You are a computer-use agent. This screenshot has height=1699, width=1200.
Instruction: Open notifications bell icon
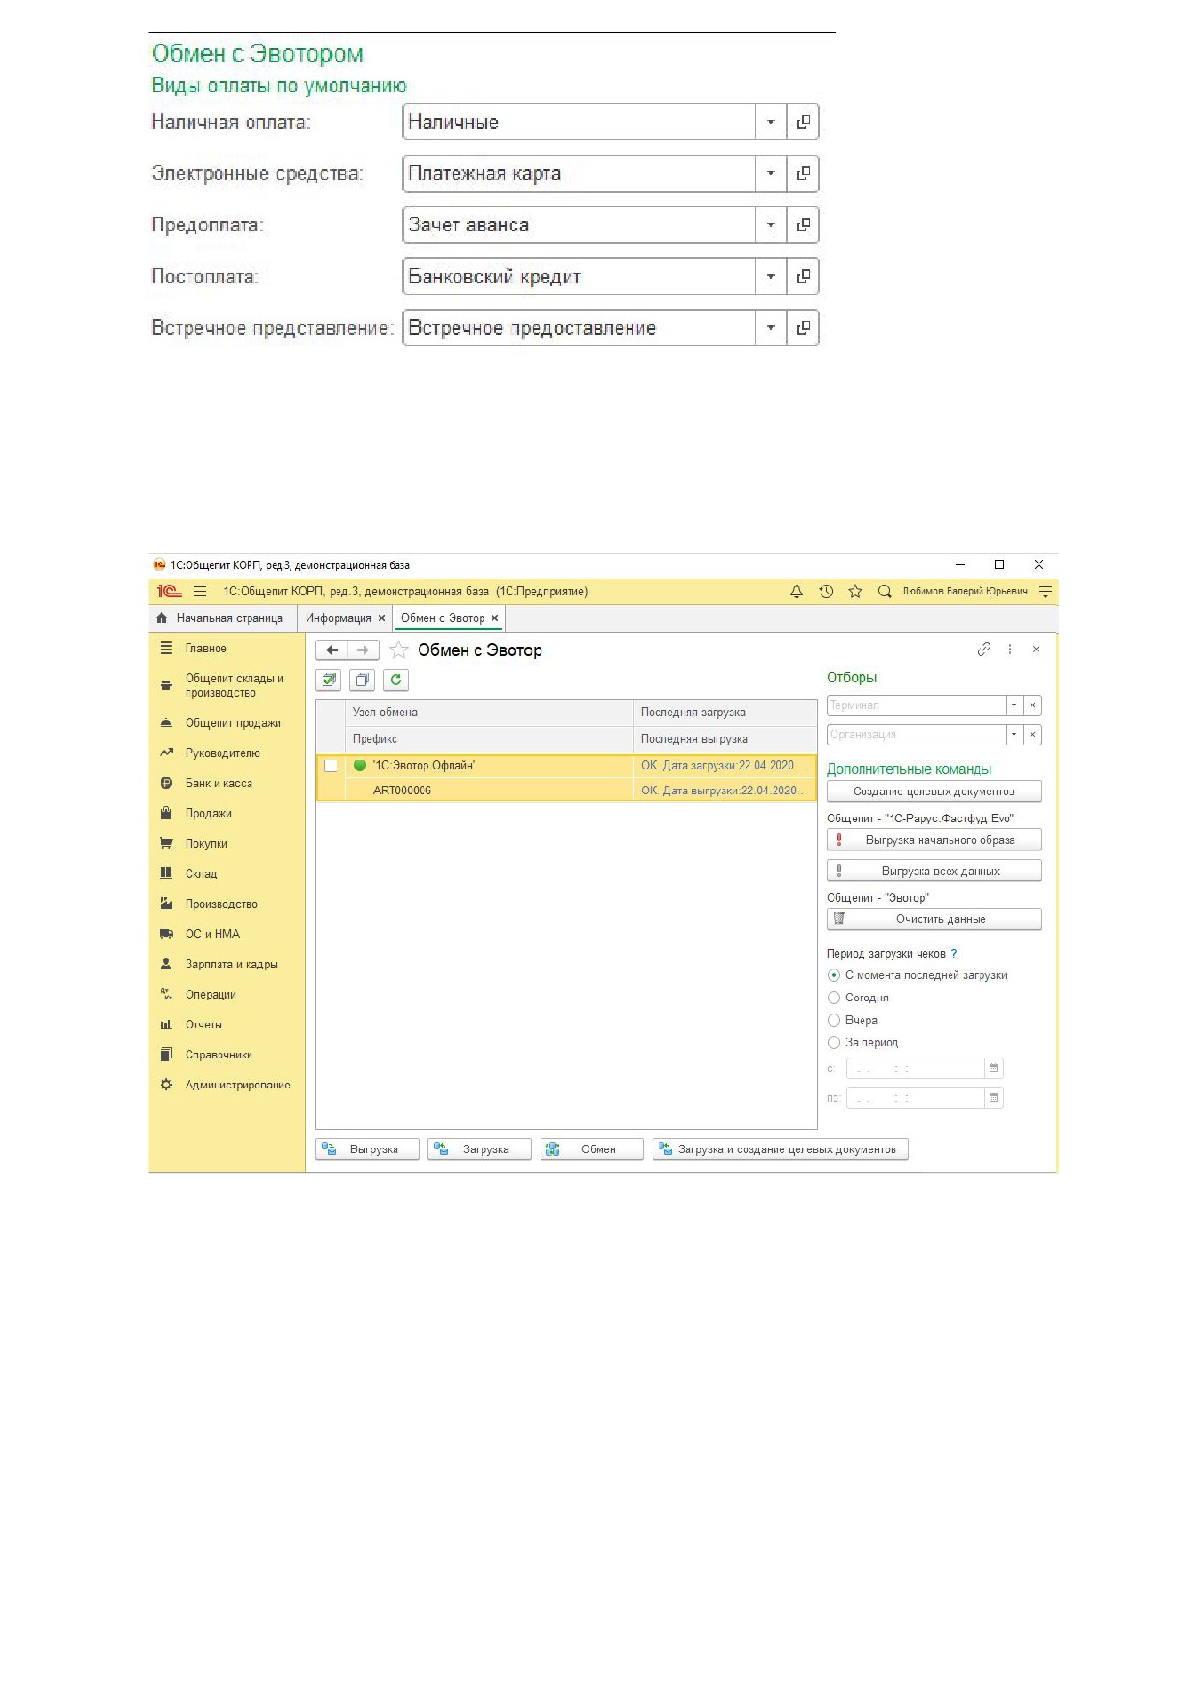coord(796,591)
